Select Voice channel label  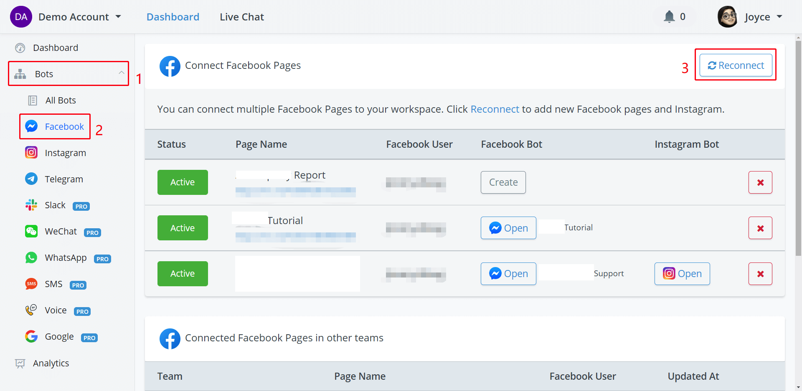56,310
